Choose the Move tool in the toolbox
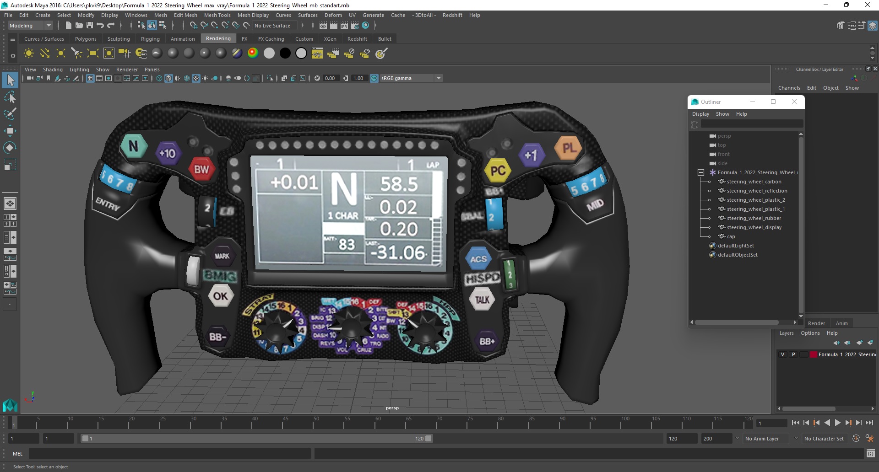 click(x=10, y=131)
